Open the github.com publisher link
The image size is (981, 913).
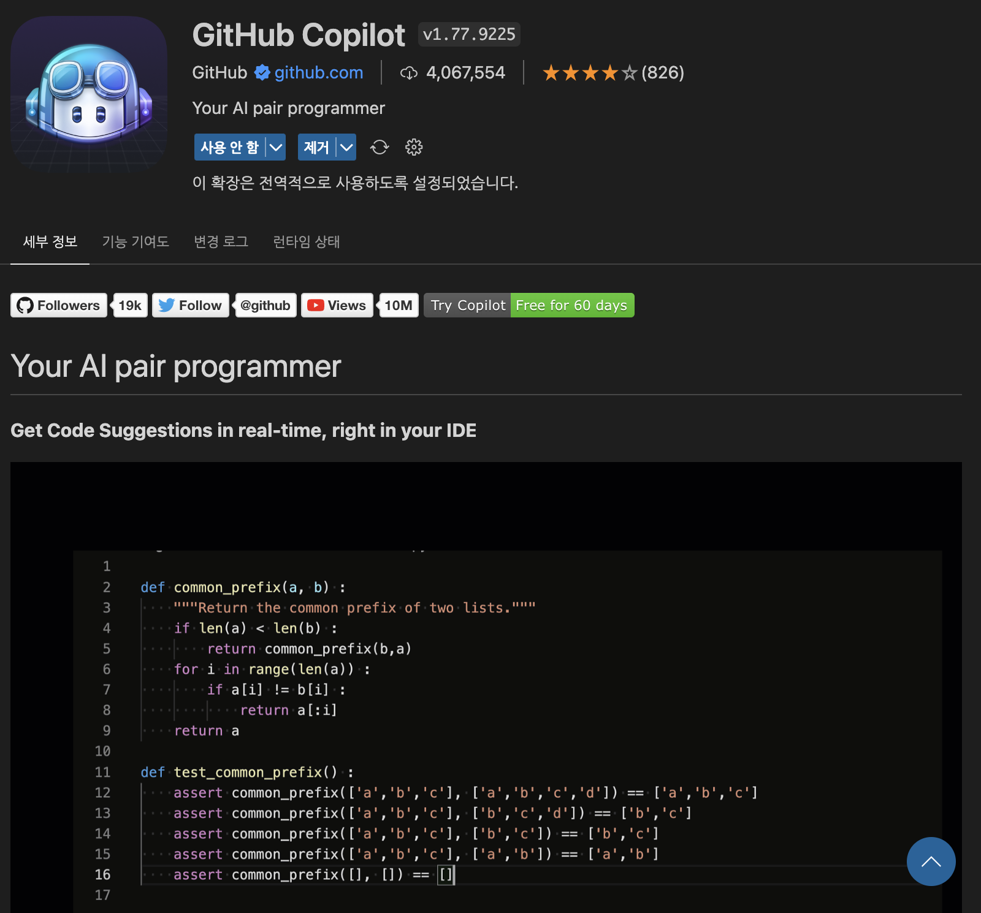pos(319,72)
